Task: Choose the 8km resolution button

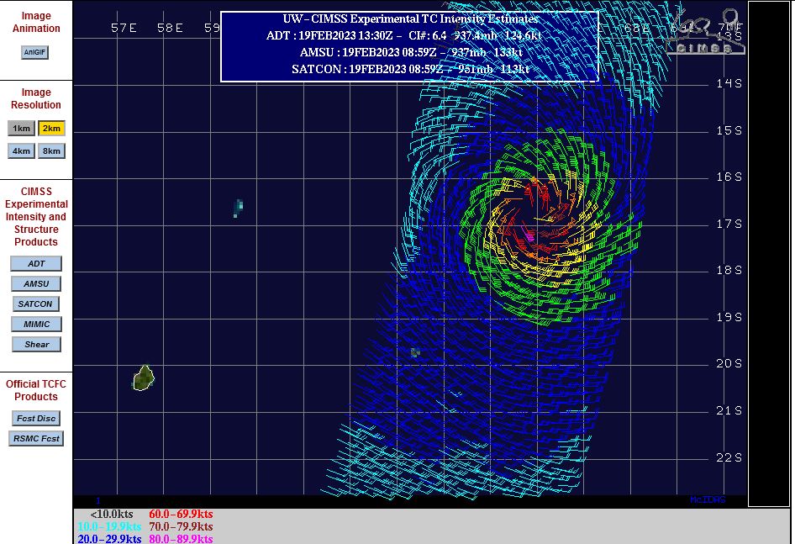Action: [51, 151]
